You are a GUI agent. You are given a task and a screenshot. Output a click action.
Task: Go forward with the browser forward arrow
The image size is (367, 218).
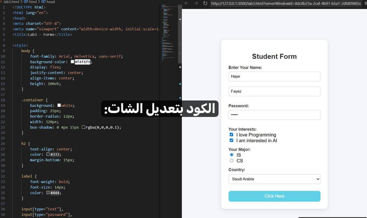196,3
